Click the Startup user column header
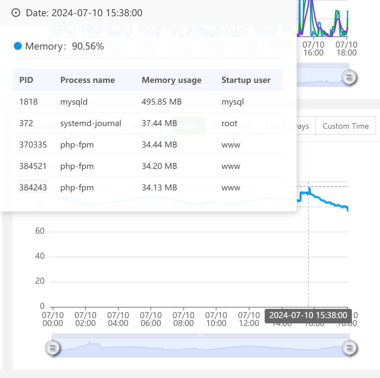380x378 pixels. coord(246,80)
